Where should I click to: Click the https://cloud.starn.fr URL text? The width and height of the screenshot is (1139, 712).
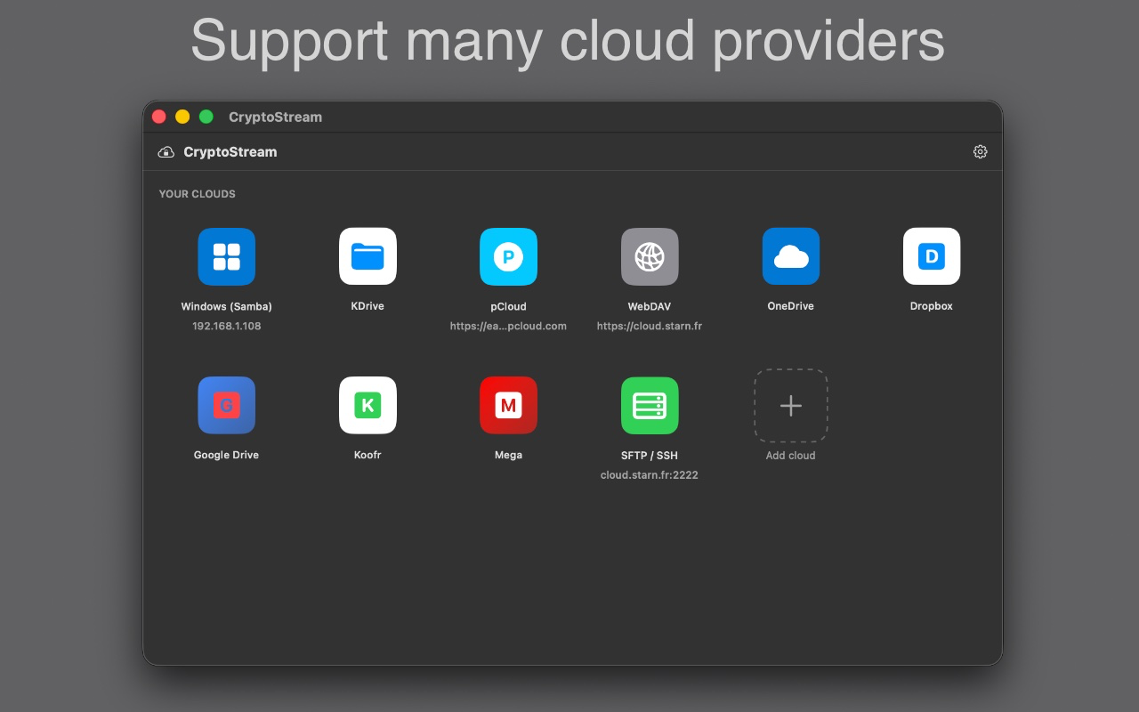(x=650, y=327)
